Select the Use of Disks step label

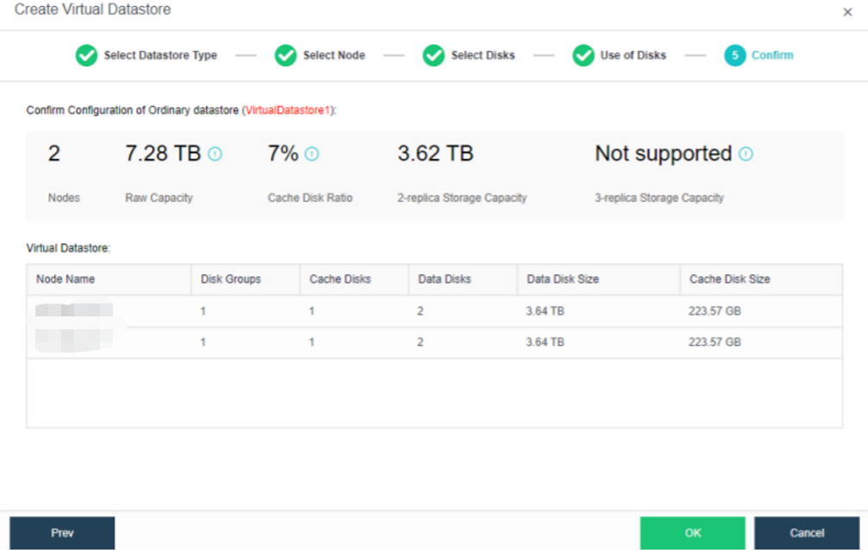point(633,55)
